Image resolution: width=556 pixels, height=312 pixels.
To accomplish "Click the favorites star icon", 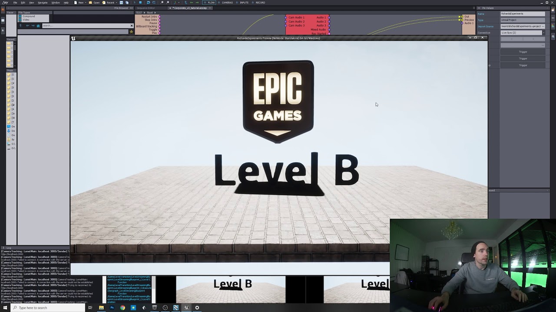I will point(131,32).
